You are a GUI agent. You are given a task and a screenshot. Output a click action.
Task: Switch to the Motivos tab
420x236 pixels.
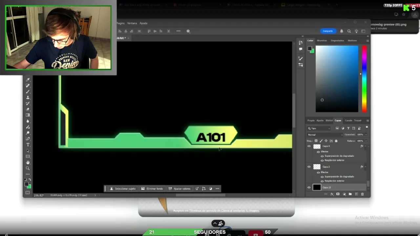coord(352,41)
